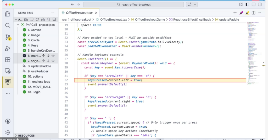The image size is (268, 140).
Task: Collapse the PnPCall demo tree
Action: 18,25
